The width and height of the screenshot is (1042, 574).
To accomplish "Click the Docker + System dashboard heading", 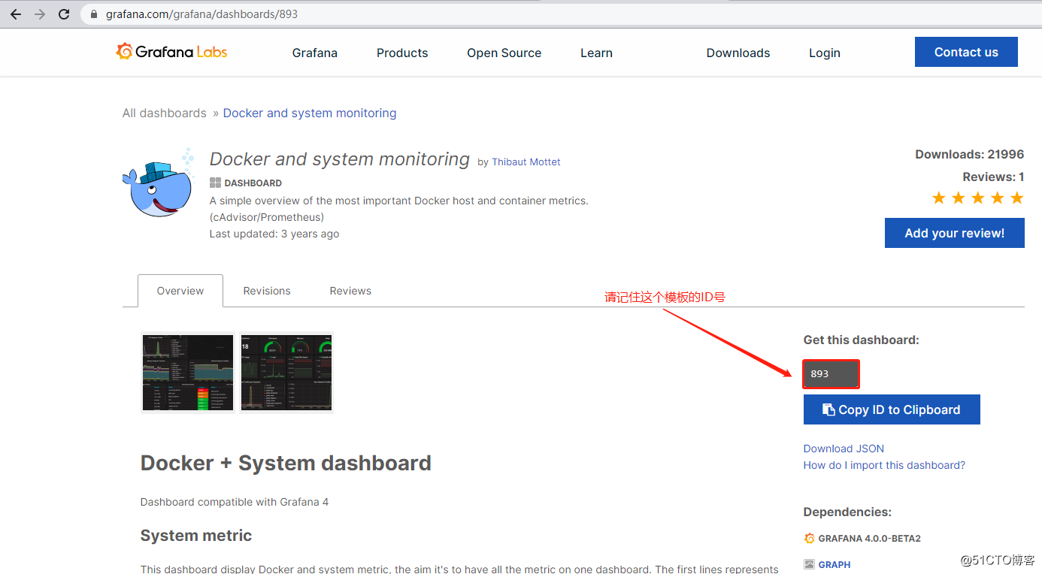I will (x=286, y=463).
